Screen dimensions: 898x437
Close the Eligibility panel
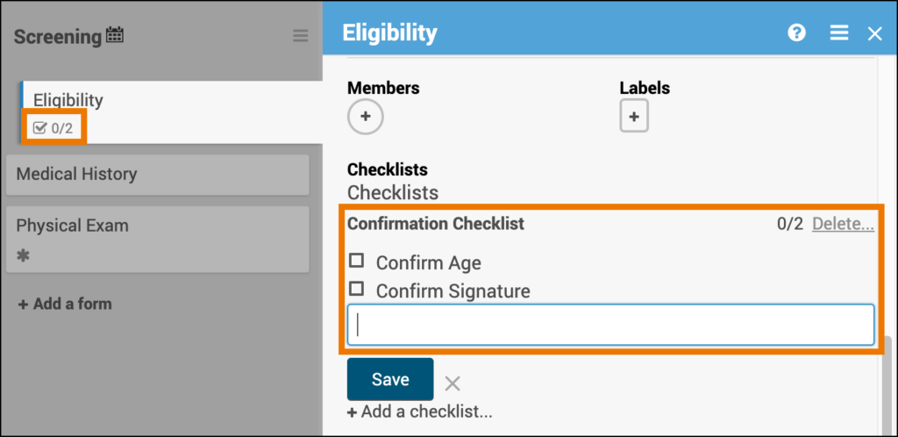point(874,33)
